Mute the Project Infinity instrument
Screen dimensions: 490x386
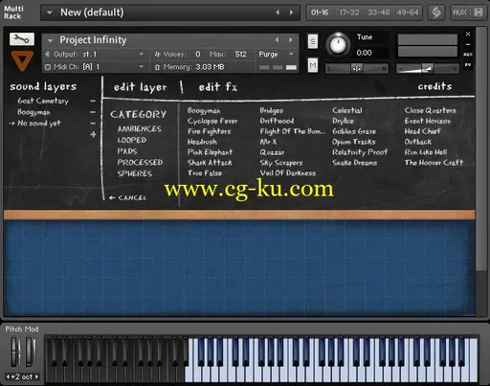pos(313,65)
